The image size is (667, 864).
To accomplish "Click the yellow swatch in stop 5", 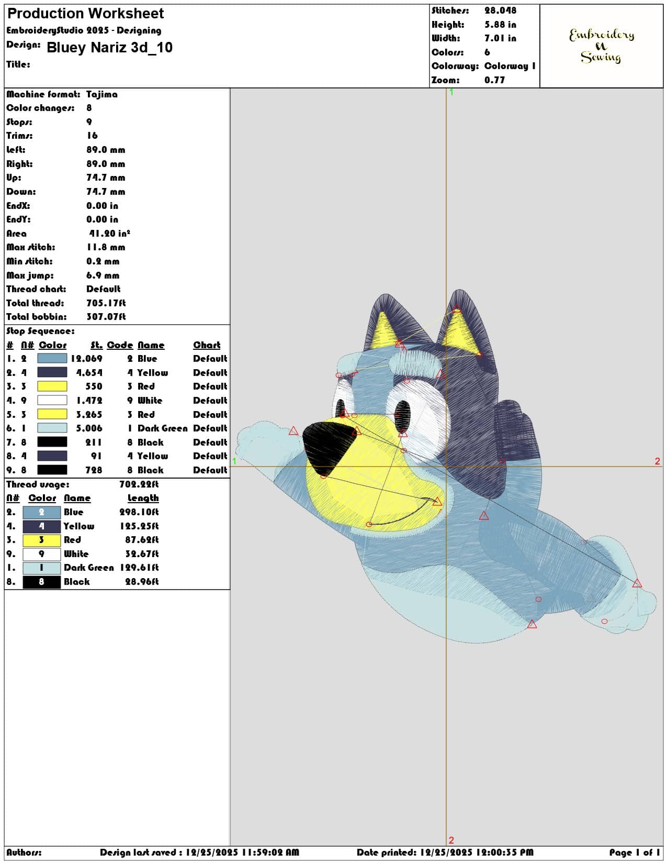I will pyautogui.click(x=52, y=415).
